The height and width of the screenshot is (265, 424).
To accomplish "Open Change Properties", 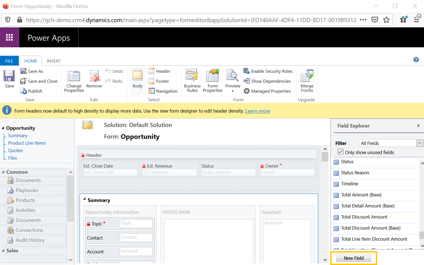I will tap(74, 80).
